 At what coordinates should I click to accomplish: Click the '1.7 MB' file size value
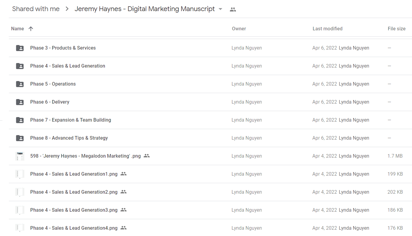point(395,156)
